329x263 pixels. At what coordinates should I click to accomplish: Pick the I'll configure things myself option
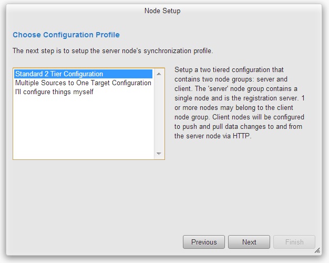pyautogui.click(x=83, y=92)
